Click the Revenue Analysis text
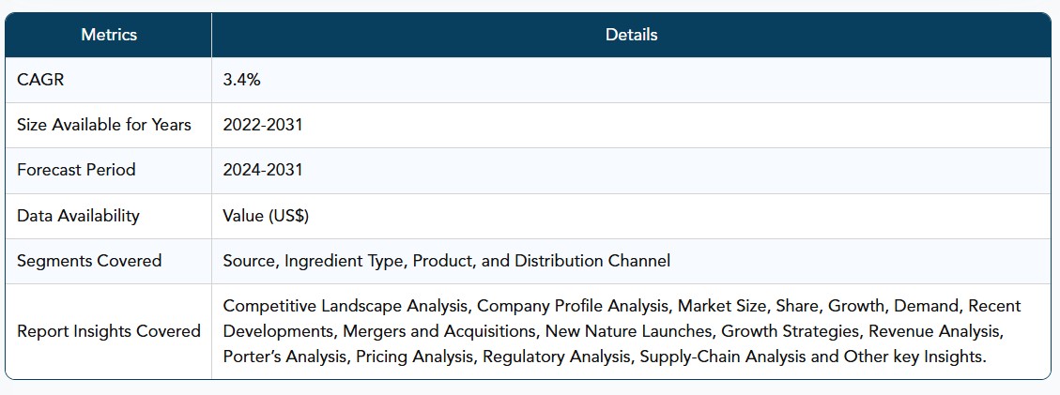This screenshot has height=395, width=1060. coord(935,331)
